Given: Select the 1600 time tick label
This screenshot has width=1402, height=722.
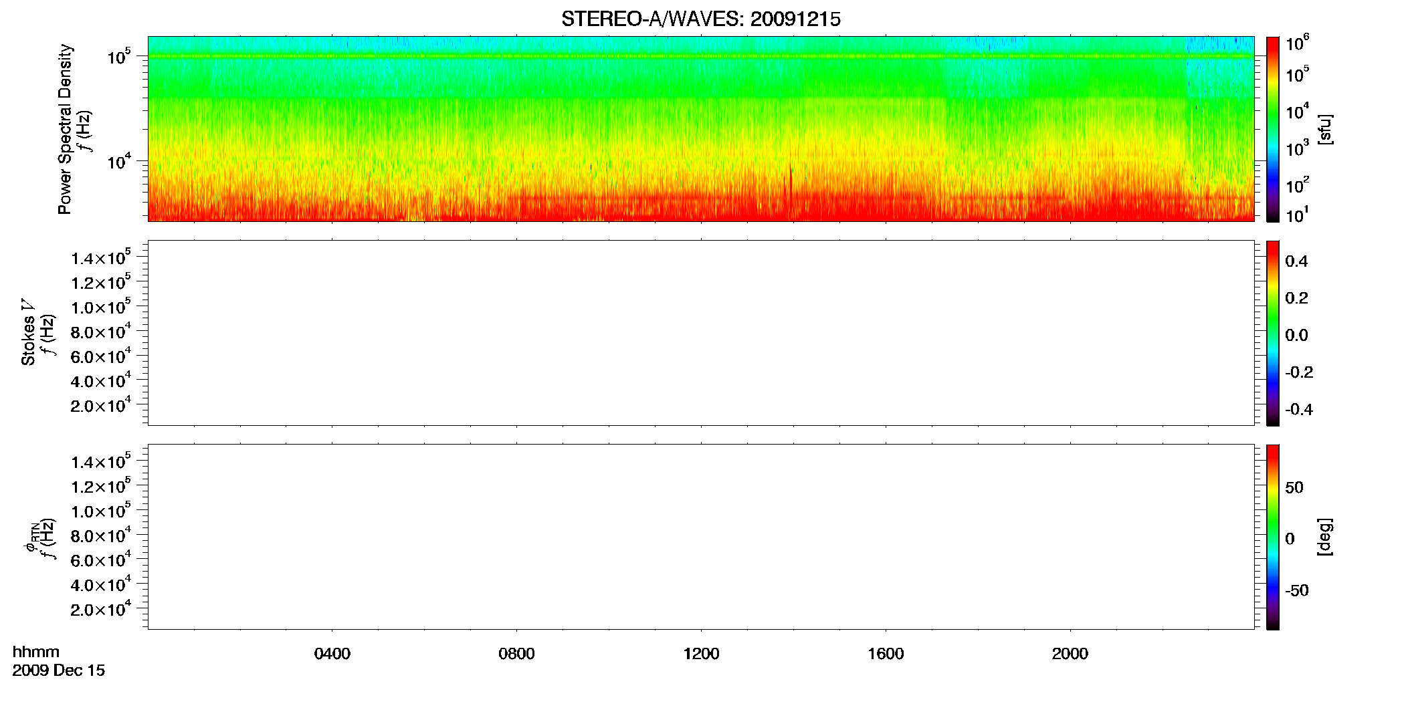Looking at the screenshot, I should (x=886, y=654).
